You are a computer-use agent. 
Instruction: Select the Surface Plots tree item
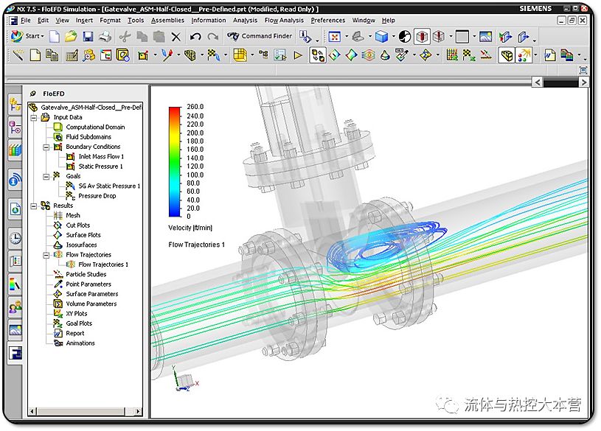(83, 235)
